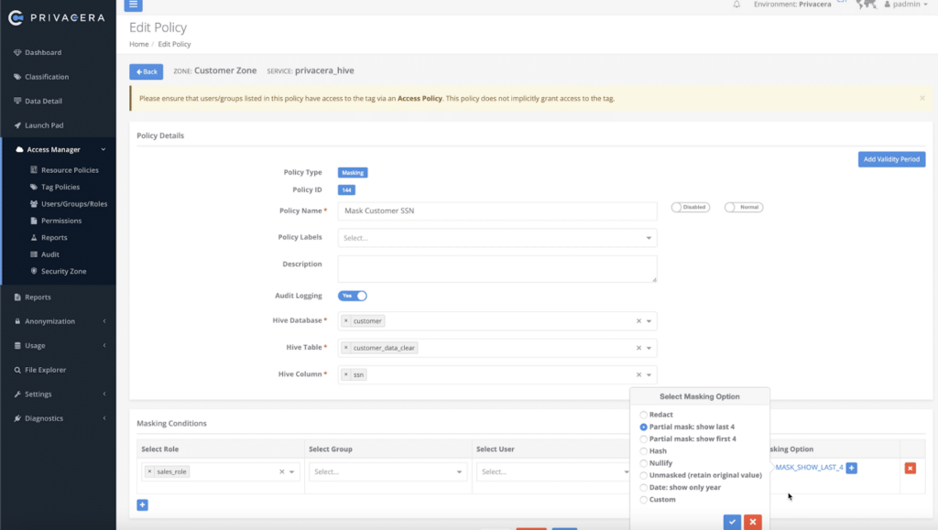Click the Back button
The width and height of the screenshot is (938, 530).
pos(146,70)
